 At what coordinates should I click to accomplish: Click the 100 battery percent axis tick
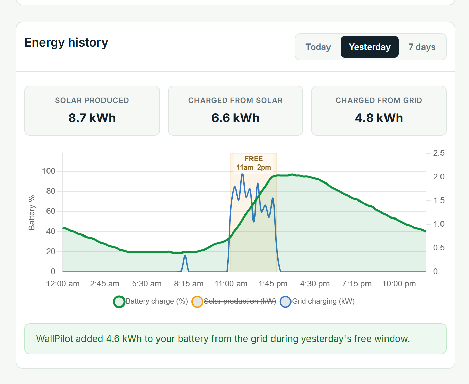pos(49,171)
